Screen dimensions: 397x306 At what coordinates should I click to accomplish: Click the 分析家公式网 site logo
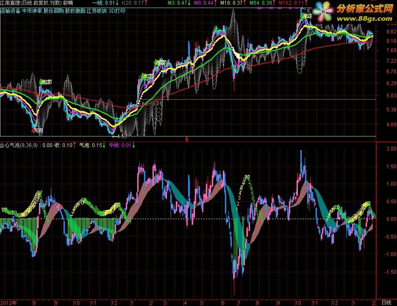click(353, 12)
